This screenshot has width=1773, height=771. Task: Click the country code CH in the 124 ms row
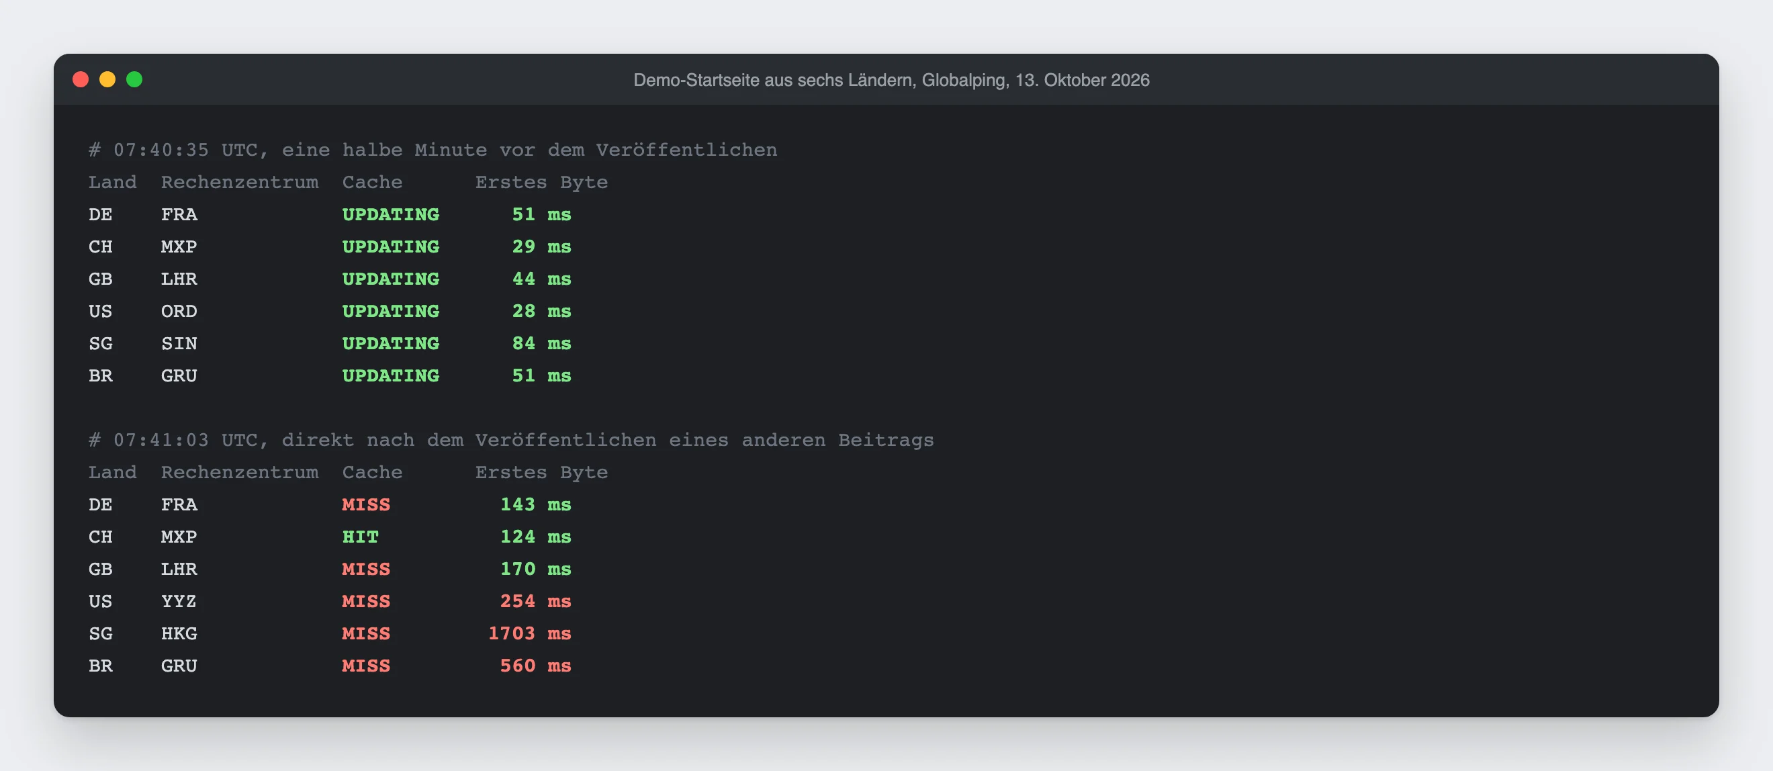[101, 537]
